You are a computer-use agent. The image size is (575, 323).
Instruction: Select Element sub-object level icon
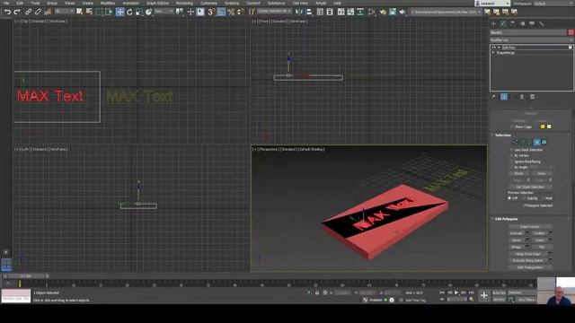coord(544,142)
